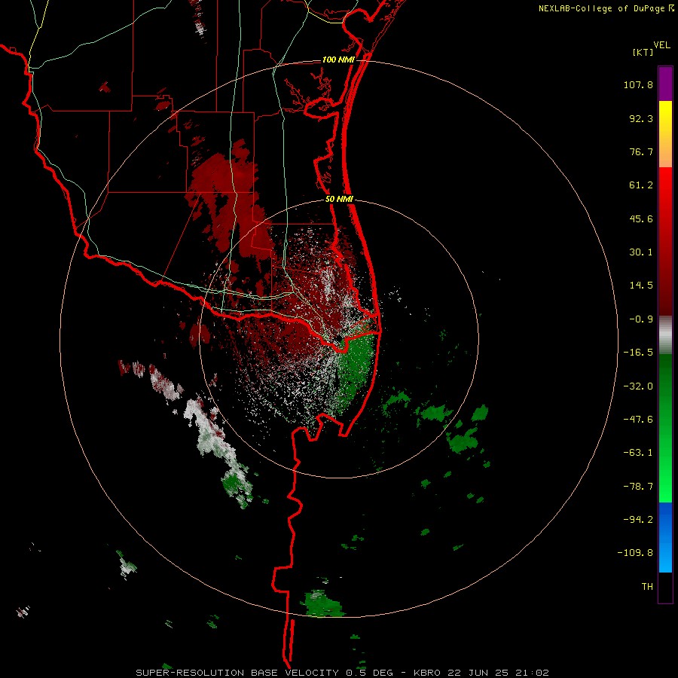Click the -109.8 legend value

[x=635, y=553]
